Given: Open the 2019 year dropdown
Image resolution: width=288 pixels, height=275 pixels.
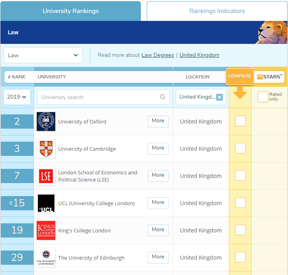Looking at the screenshot, I should [x=17, y=97].
